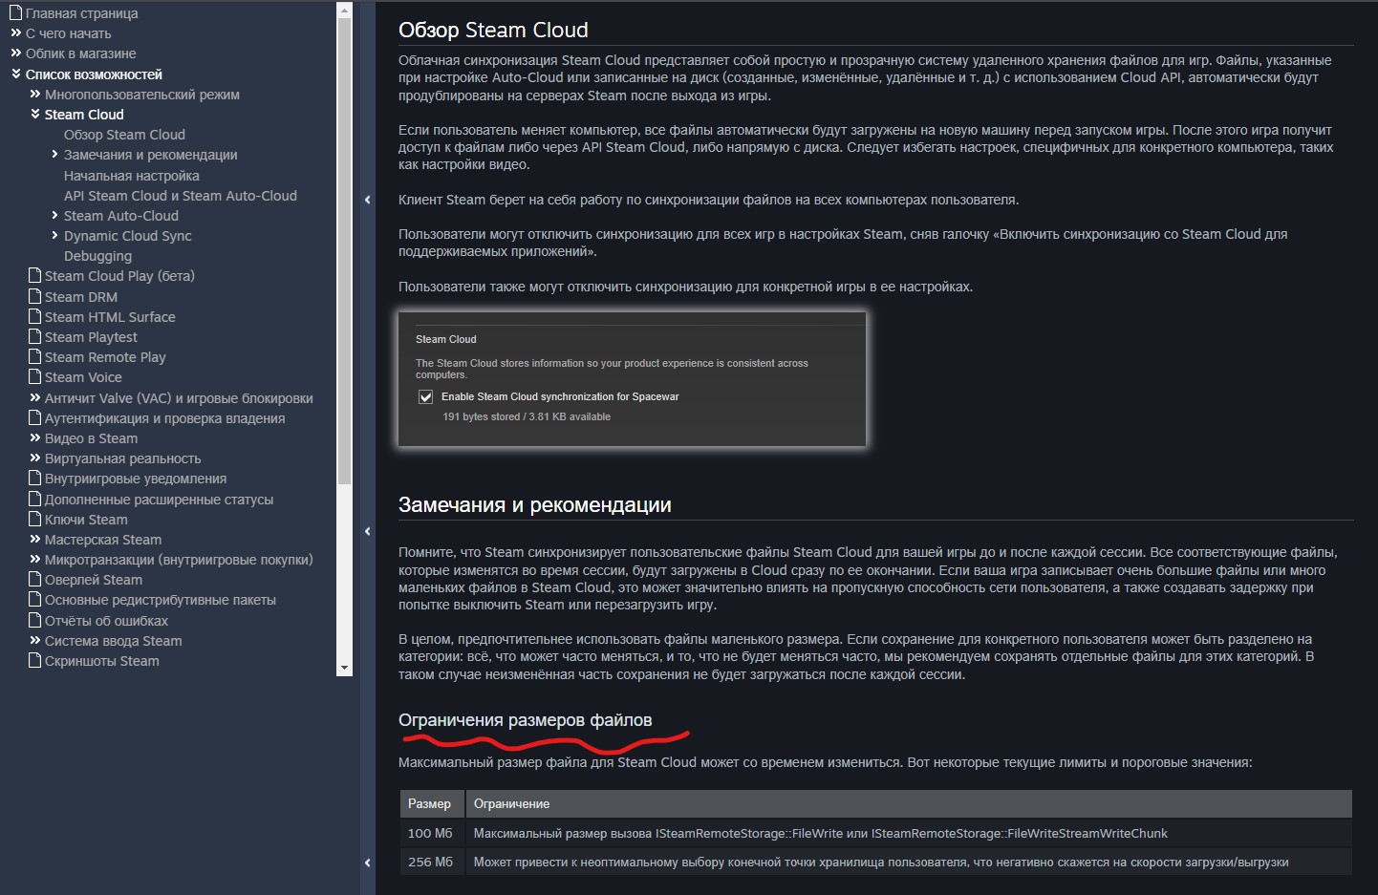
Task: Click page icon beside Steam HTML Surface
Action: click(35, 316)
